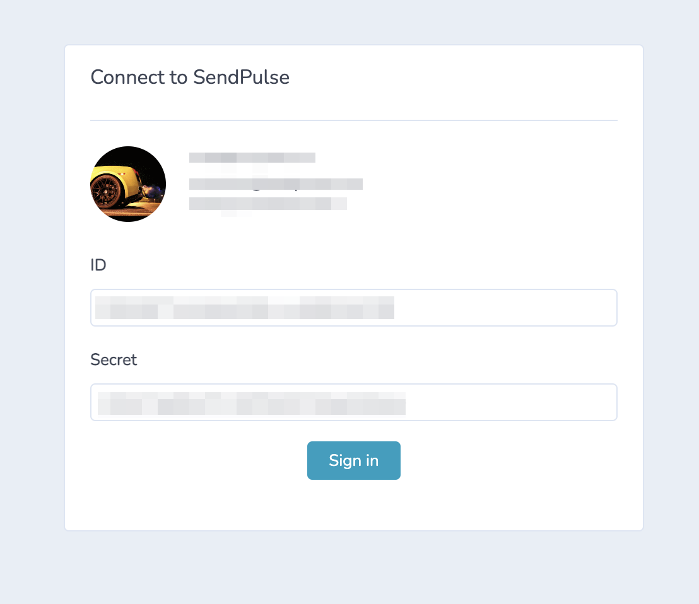Select the 'Connect to SendPulse' heading
Image resolution: width=699 pixels, height=604 pixels.
190,77
